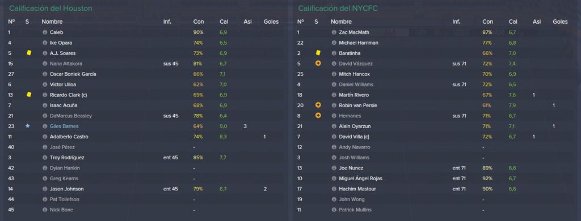581x221 pixels.
Task: Open Jason Johnson player profile
Action: (67, 189)
